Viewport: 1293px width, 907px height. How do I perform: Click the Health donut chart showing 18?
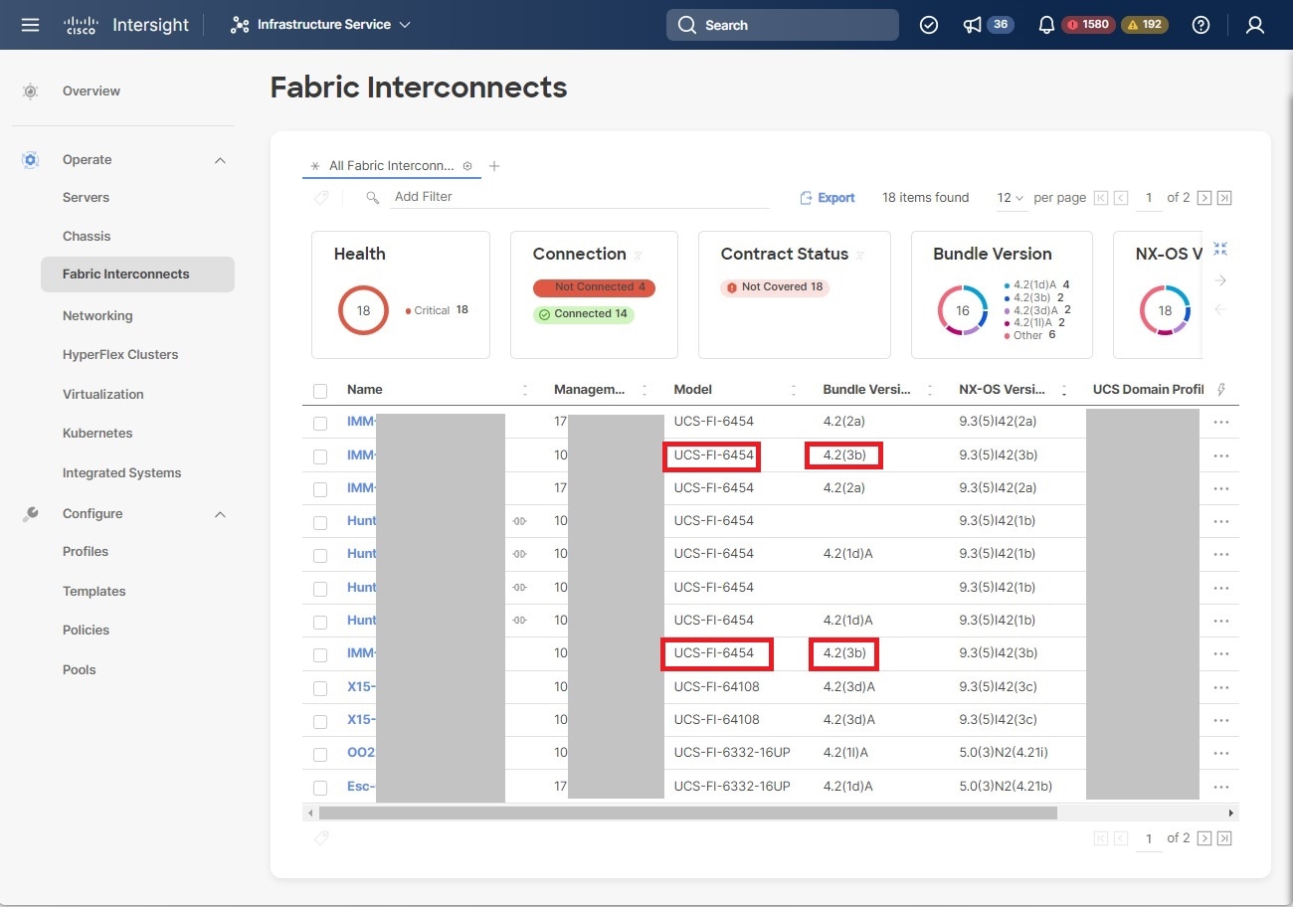[x=363, y=310]
